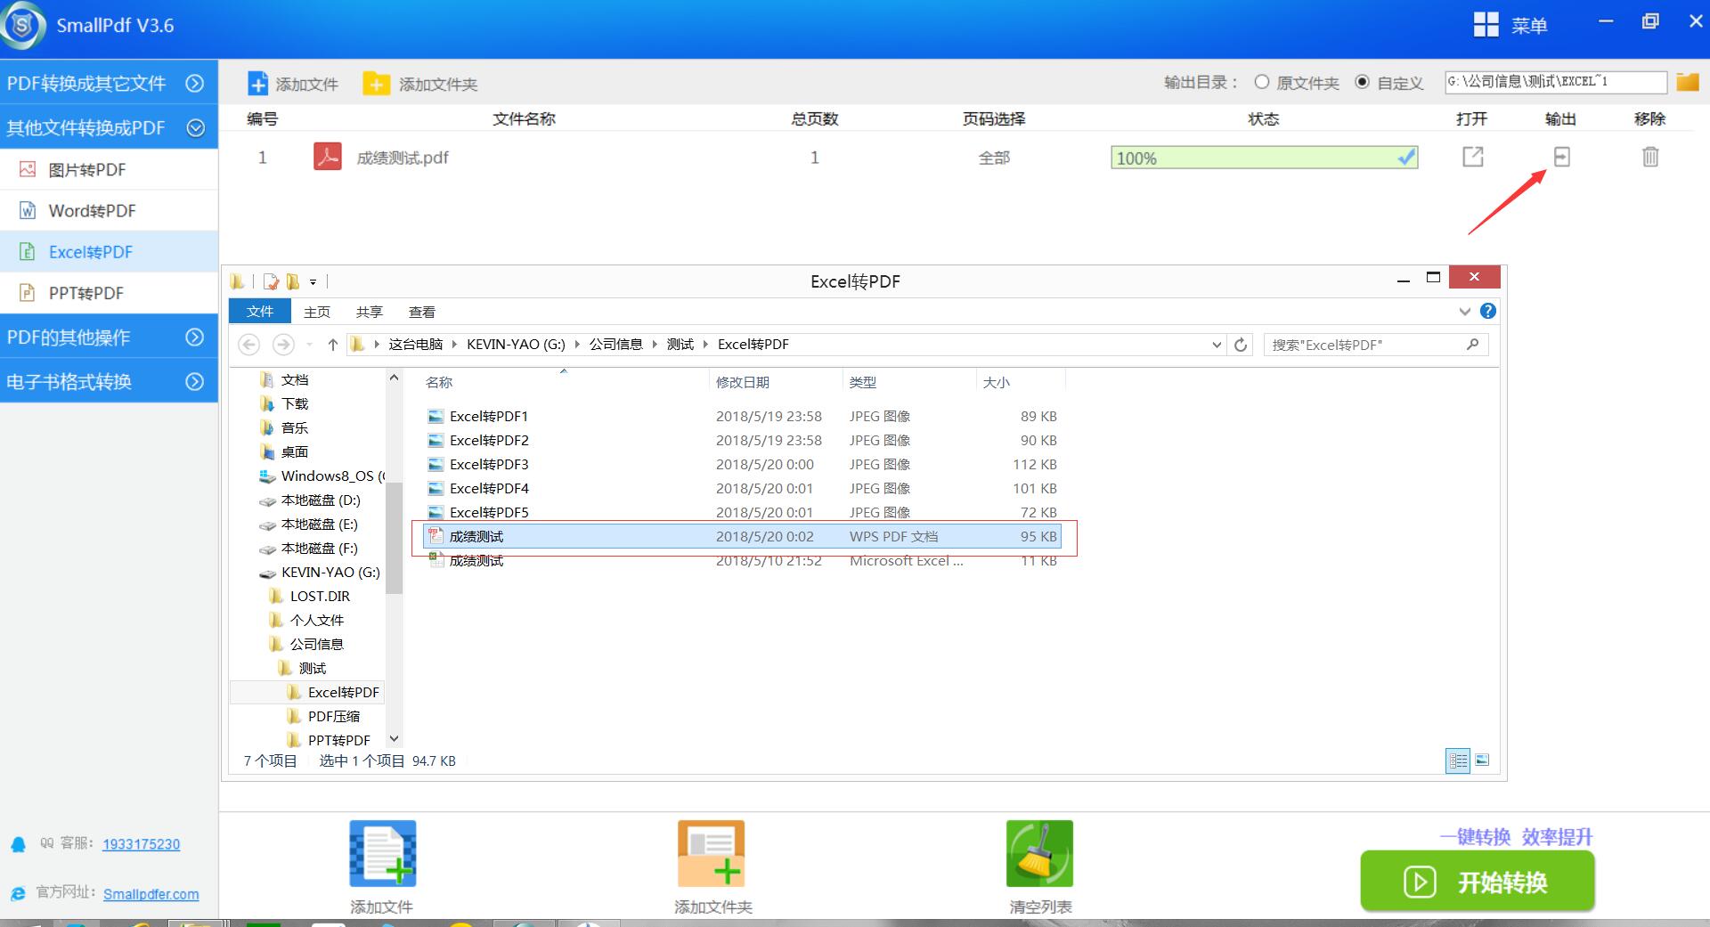Switch Explorer to large icons view

point(1482,760)
